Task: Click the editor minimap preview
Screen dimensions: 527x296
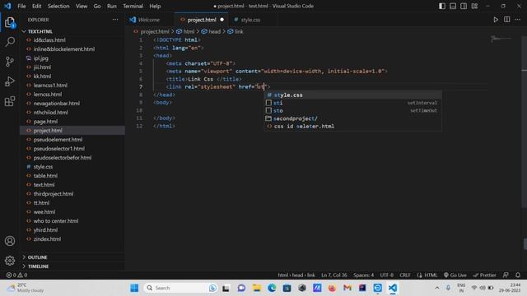Action: [x=501, y=39]
